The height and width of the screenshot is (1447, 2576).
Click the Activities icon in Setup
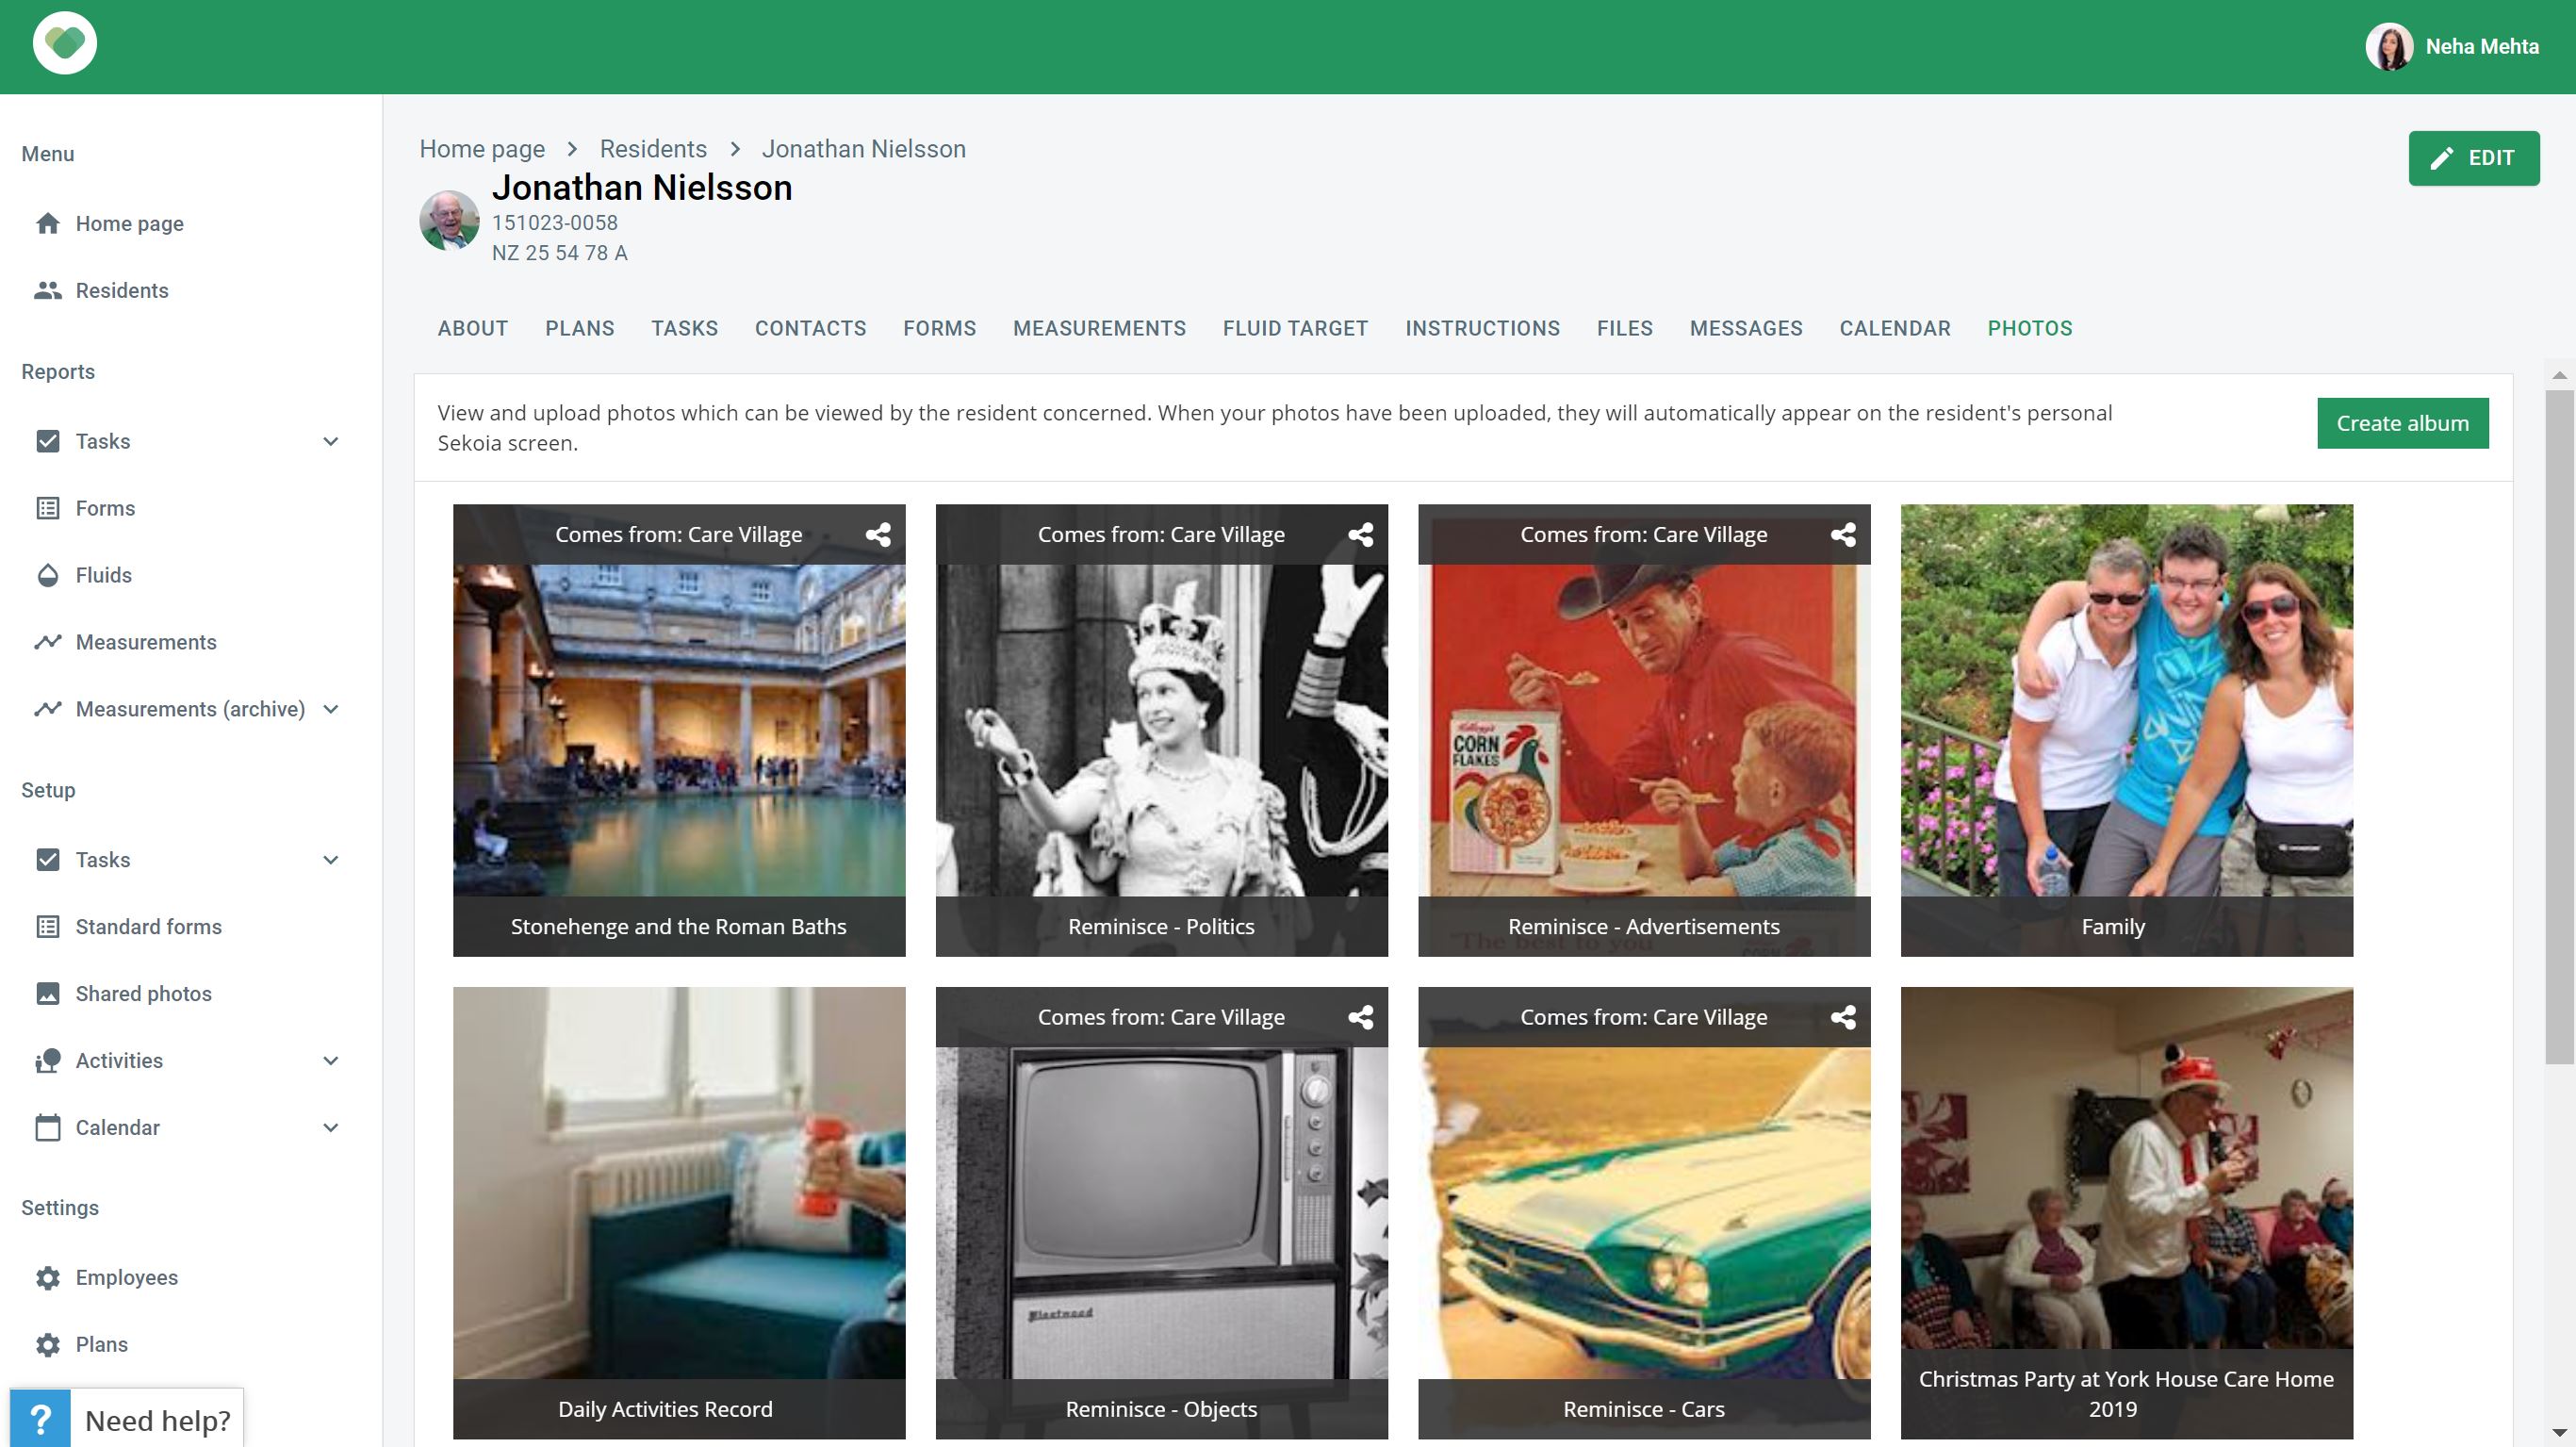pos(47,1061)
